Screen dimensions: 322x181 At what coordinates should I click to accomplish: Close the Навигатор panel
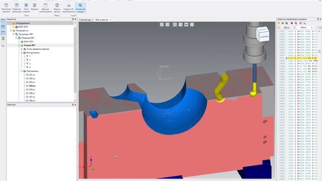click(x=75, y=19)
